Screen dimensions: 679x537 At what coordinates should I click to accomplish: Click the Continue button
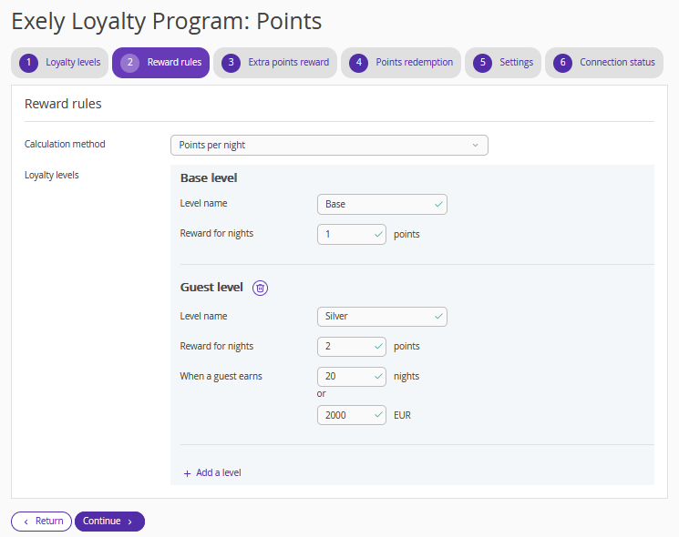coord(109,522)
